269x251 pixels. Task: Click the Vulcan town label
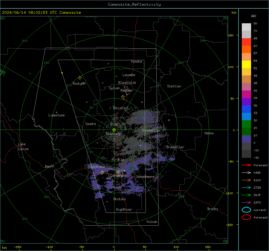(x=152, y=222)
